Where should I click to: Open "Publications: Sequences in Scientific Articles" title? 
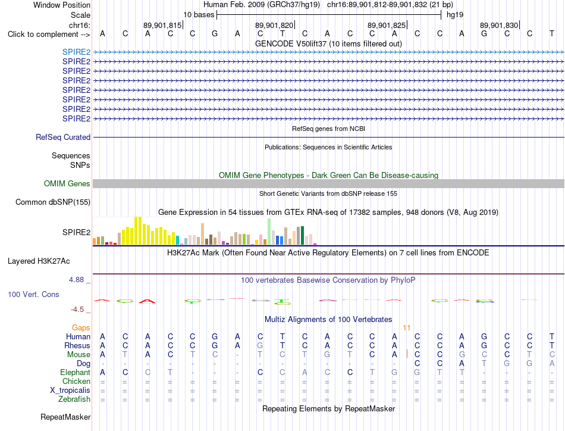point(328,147)
